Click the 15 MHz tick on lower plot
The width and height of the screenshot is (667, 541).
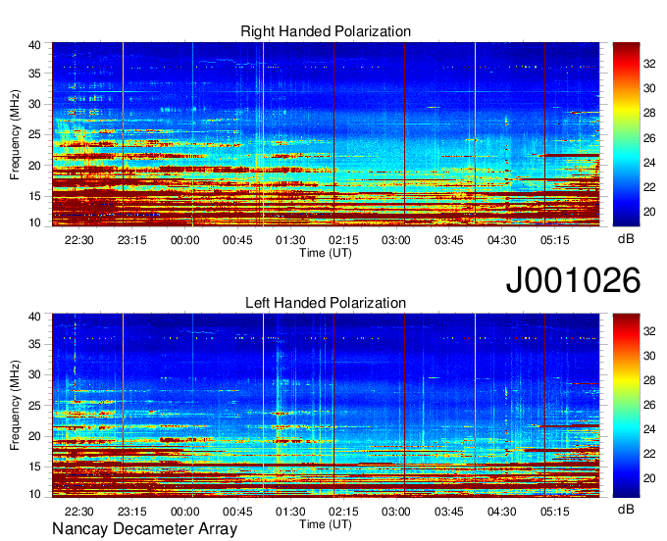[35, 467]
